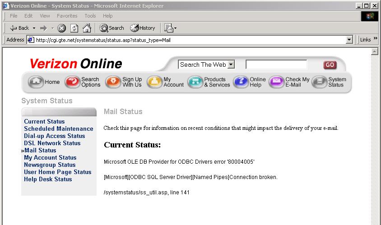Click the web search text field
The height and width of the screenshot is (225, 381).
tap(276, 64)
